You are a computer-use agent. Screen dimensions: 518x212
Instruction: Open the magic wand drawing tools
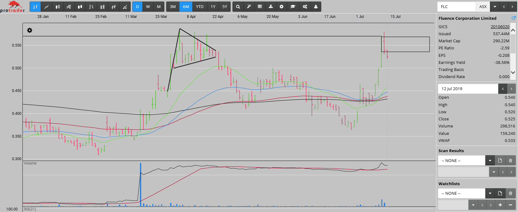[x=249, y=7]
